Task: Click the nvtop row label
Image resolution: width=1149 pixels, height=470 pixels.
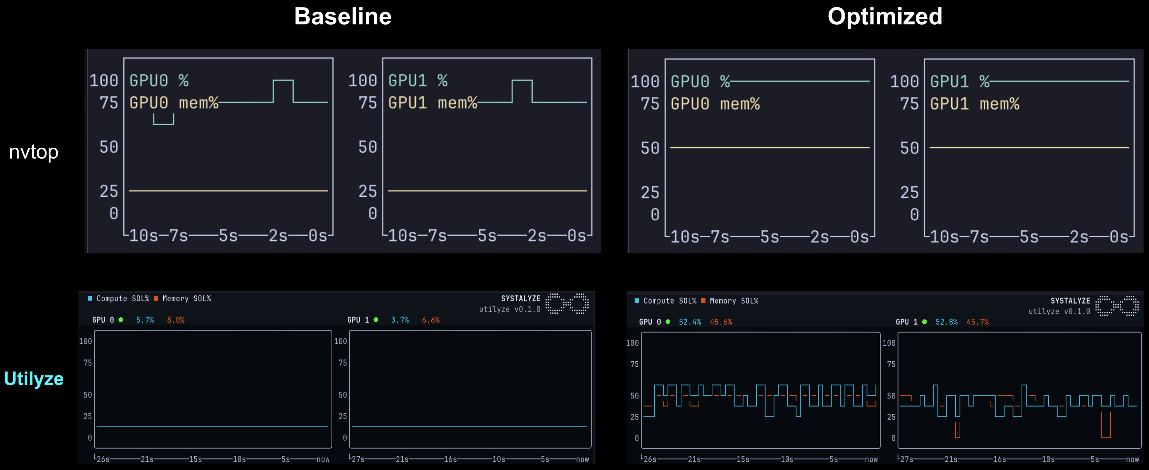Action: tap(33, 152)
